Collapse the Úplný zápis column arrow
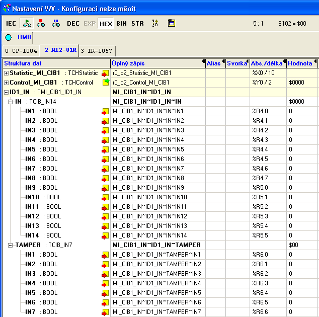 coord(203,61)
